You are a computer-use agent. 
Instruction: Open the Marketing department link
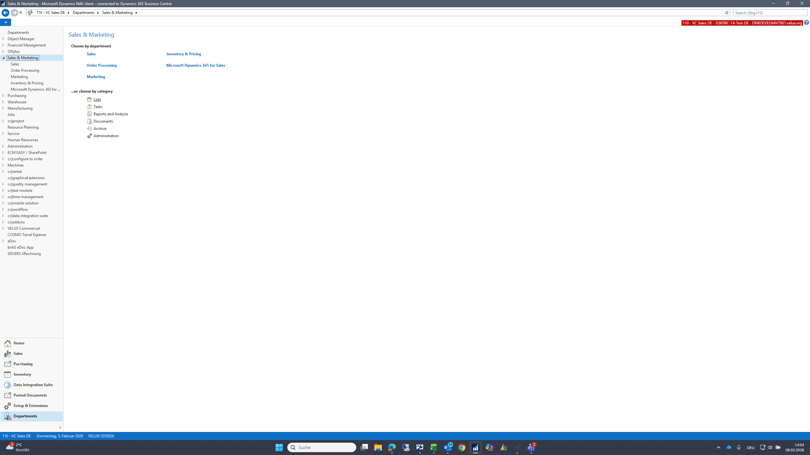tap(96, 77)
